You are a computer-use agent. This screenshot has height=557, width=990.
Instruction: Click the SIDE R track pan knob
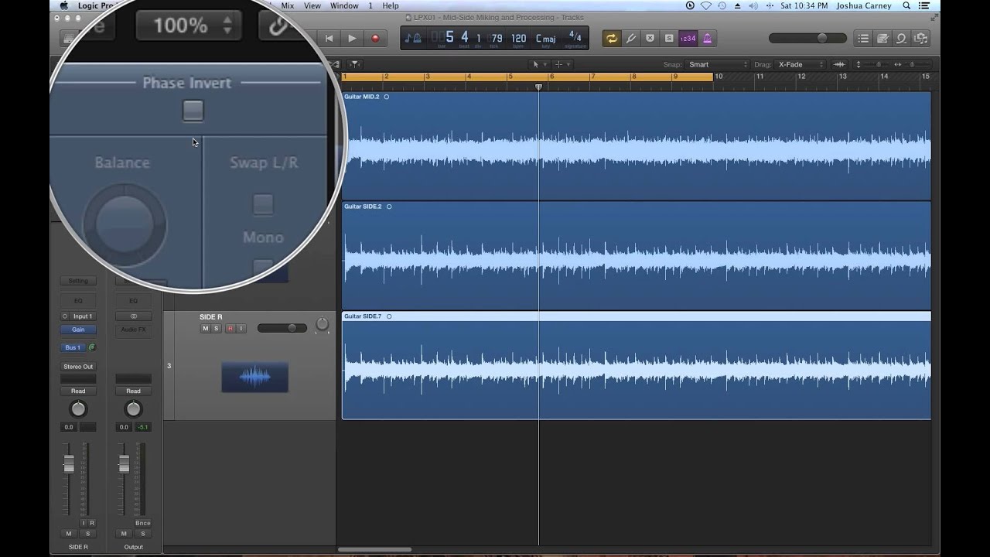click(x=322, y=326)
